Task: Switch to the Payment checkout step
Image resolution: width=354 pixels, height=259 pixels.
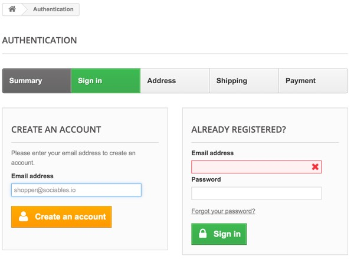Action: 313,81
